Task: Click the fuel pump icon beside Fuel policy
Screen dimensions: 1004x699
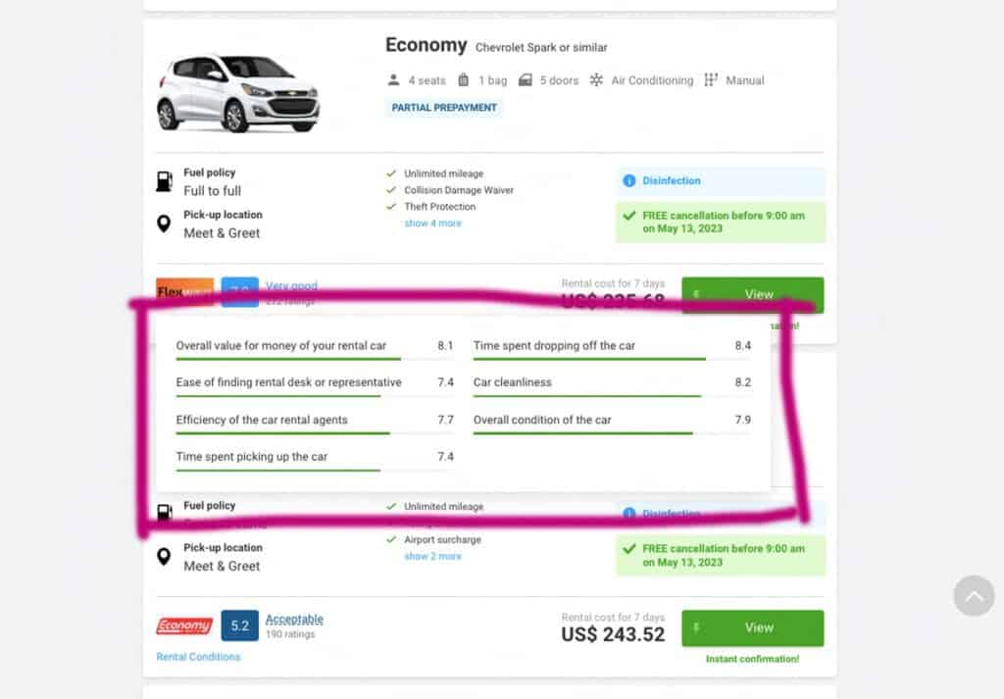Action: coord(165,179)
